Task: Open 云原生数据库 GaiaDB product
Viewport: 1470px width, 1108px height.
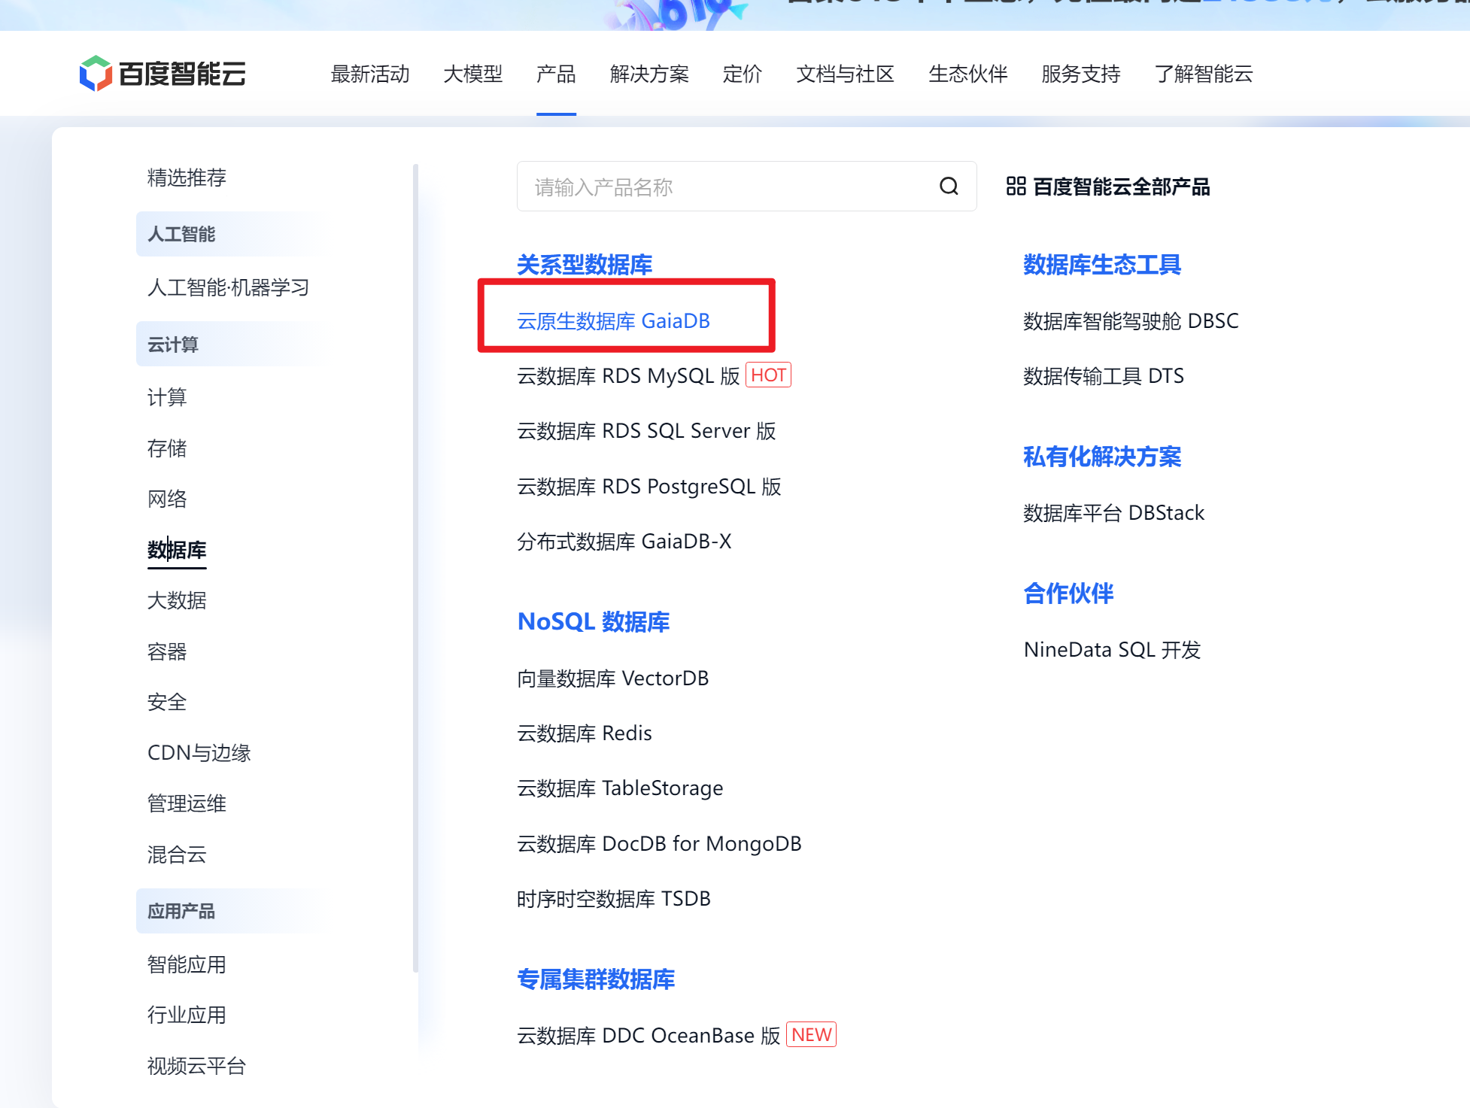Action: [613, 321]
